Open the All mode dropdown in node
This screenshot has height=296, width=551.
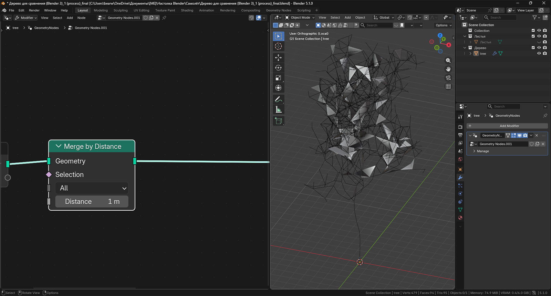click(92, 188)
